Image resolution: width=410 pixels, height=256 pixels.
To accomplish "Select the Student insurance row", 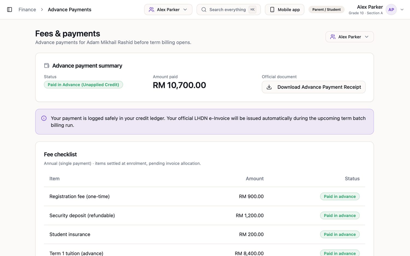I will (204, 234).
